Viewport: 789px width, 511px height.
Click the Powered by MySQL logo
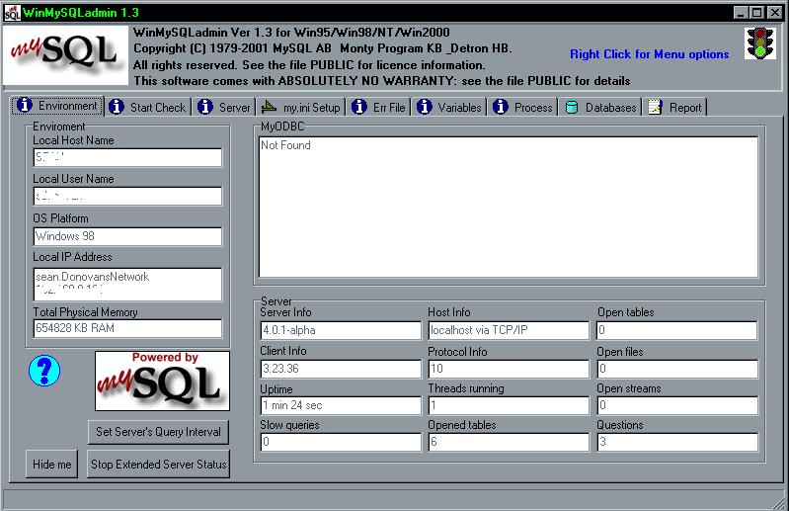coord(162,382)
